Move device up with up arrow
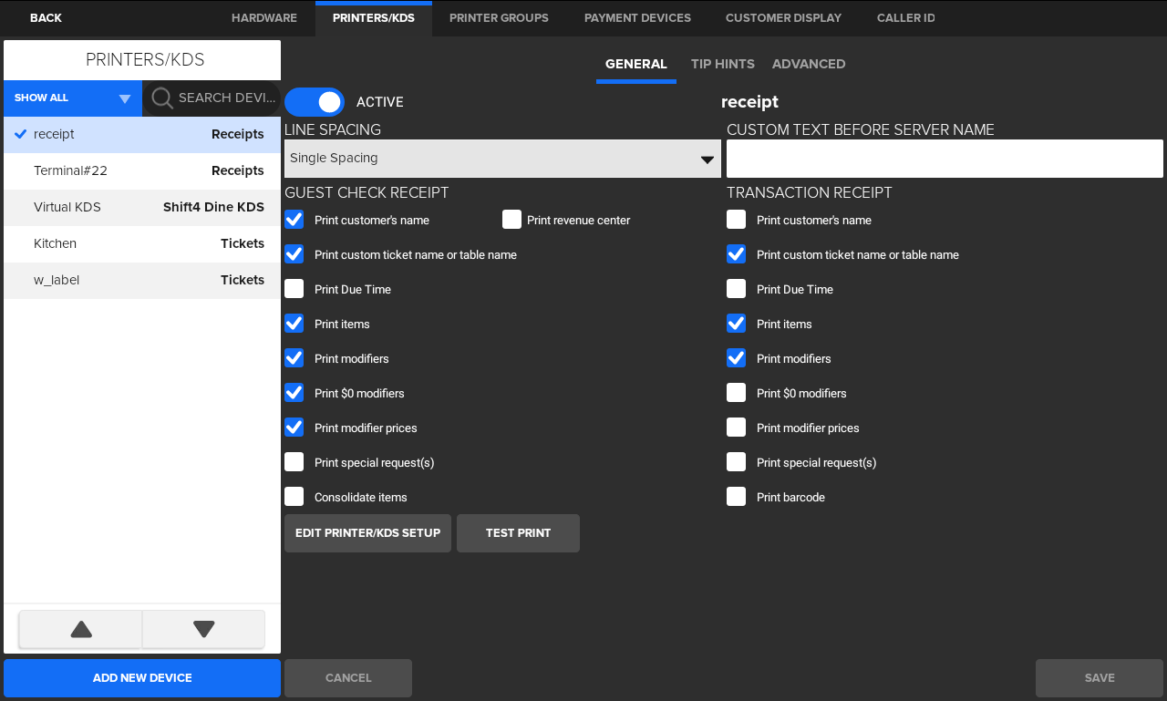1167x701 pixels. 81,629
